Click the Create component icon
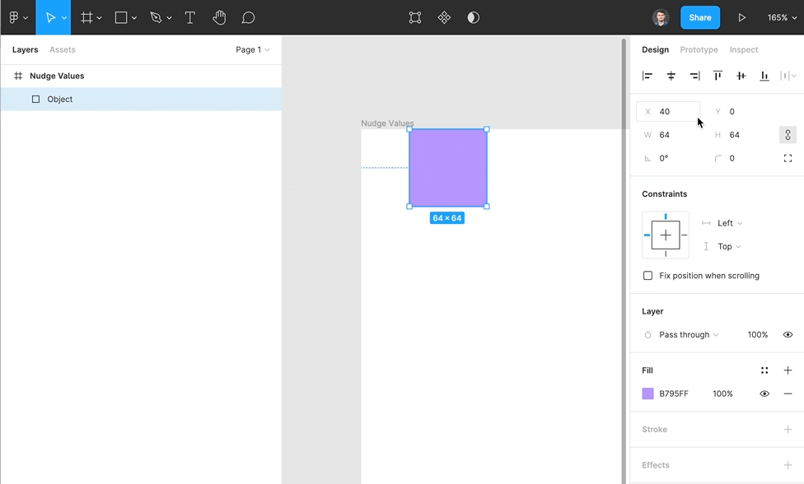 point(444,17)
